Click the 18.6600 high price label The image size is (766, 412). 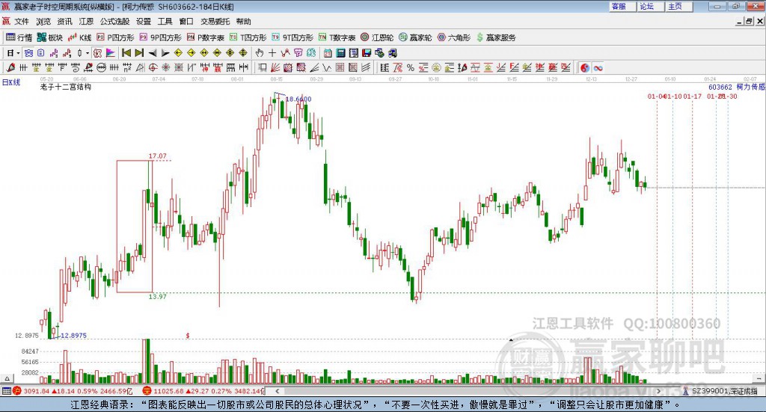tap(298, 99)
